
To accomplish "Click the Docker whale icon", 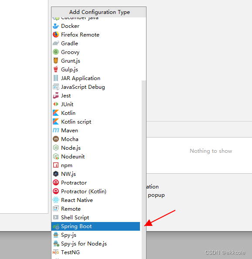I will (x=56, y=26).
